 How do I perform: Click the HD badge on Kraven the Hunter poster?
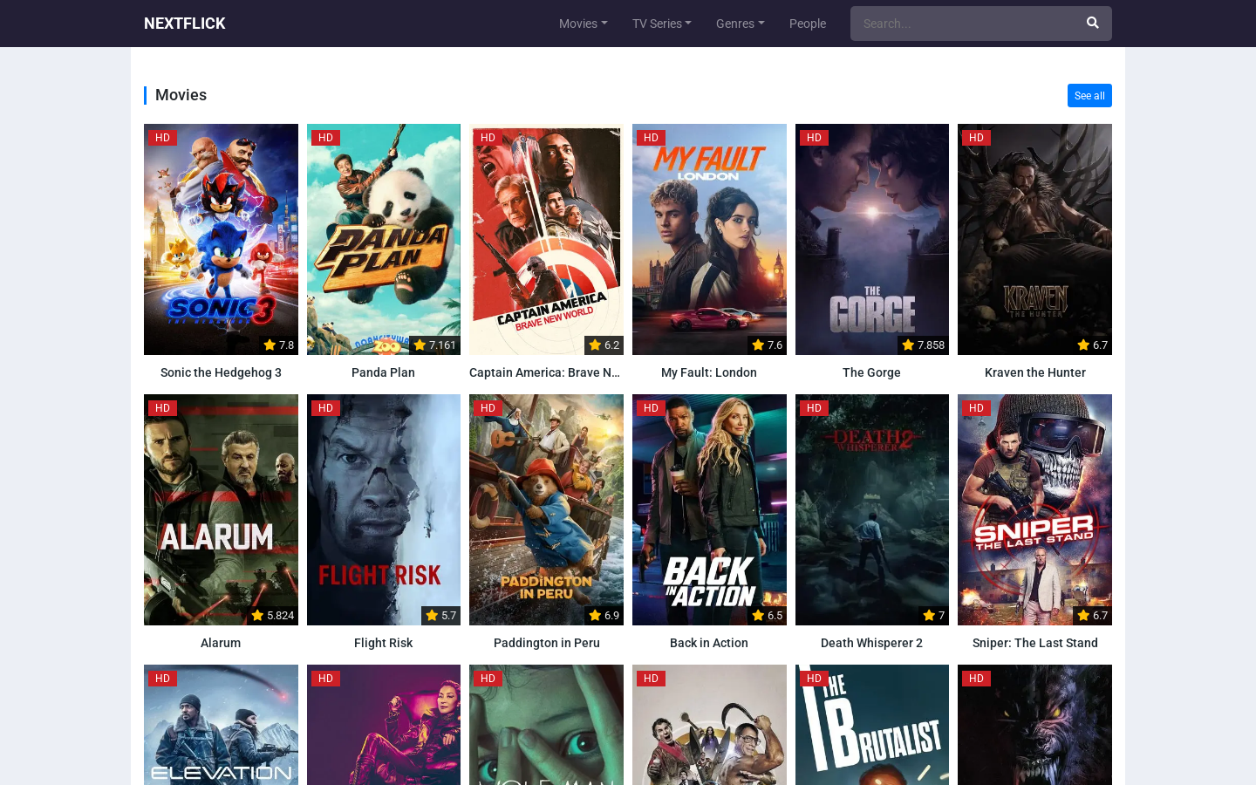tap(976, 138)
